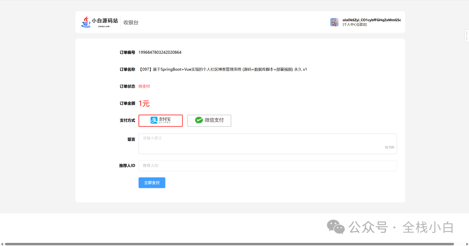Click the left scroll arrow of scrollbar
Viewport: 469px width, 246px height.
click(x=2, y=244)
